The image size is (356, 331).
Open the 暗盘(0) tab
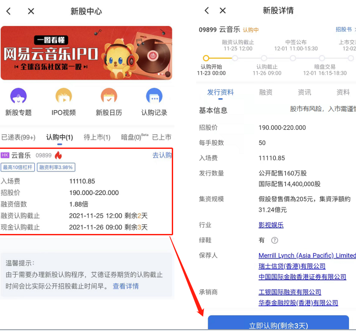(134, 137)
